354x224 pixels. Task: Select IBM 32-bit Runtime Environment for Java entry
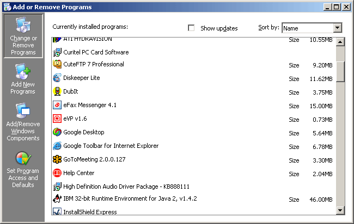(x=193, y=199)
